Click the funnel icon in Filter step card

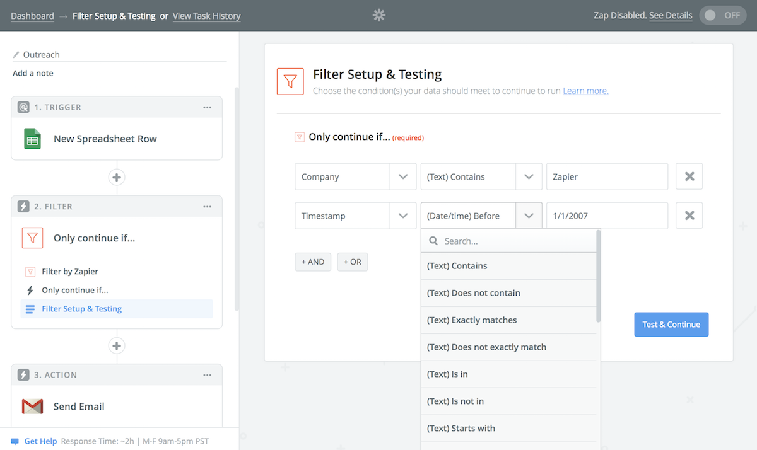[33, 238]
